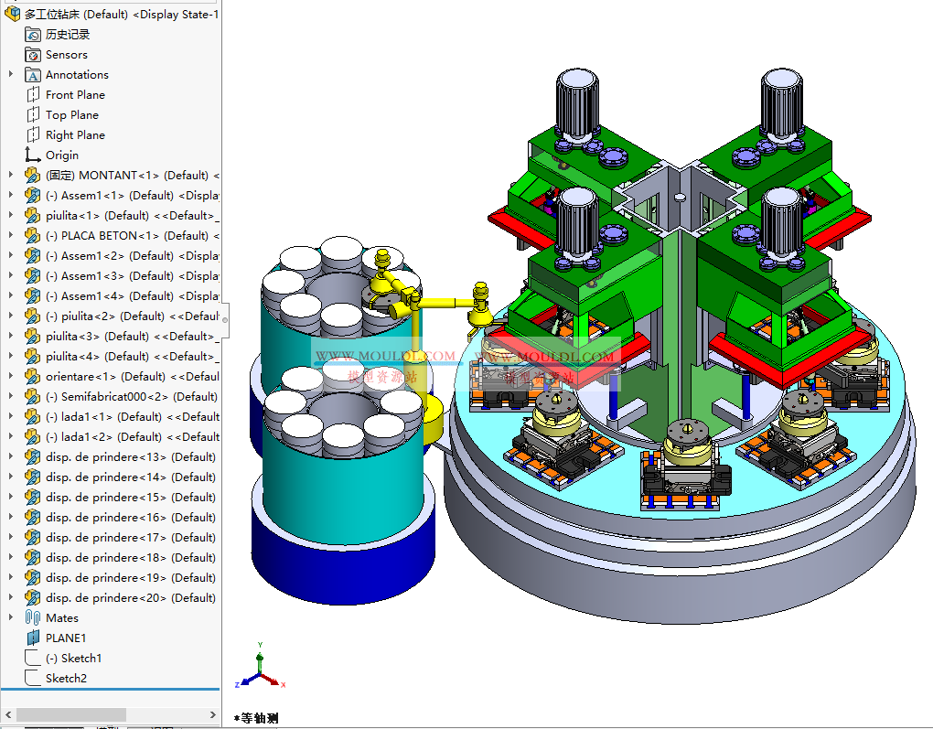Select Top Plane in feature tree

[71, 115]
